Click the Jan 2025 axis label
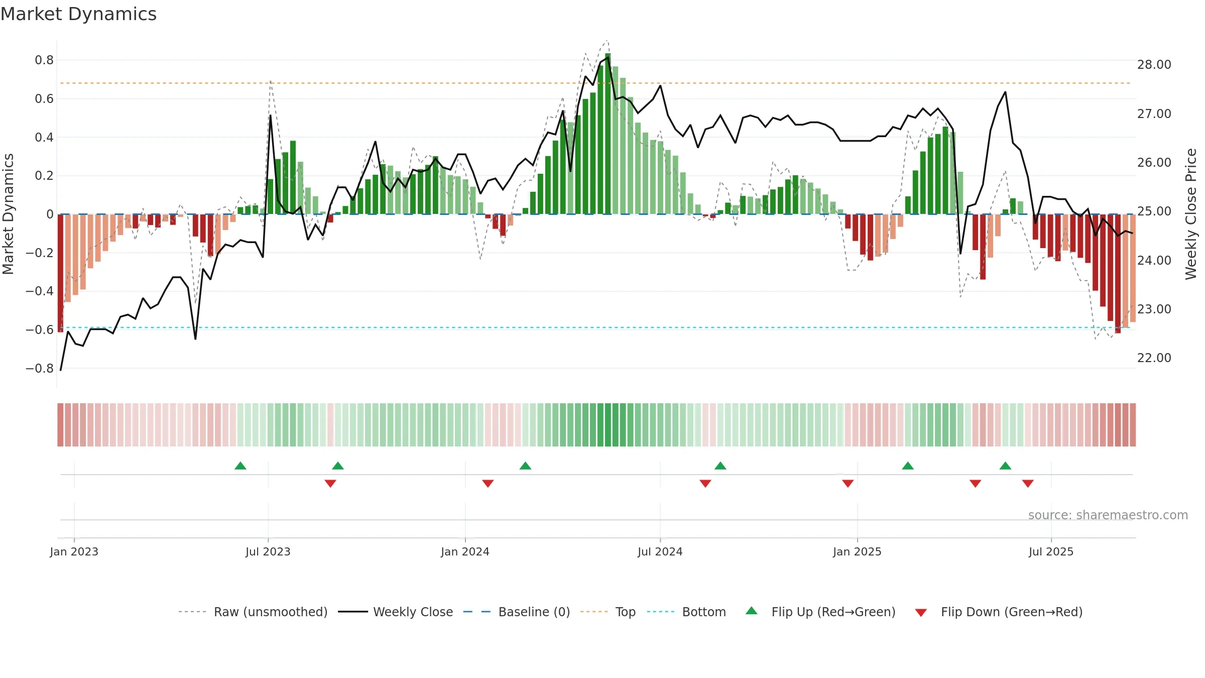1205x678 pixels. pyautogui.click(x=858, y=551)
